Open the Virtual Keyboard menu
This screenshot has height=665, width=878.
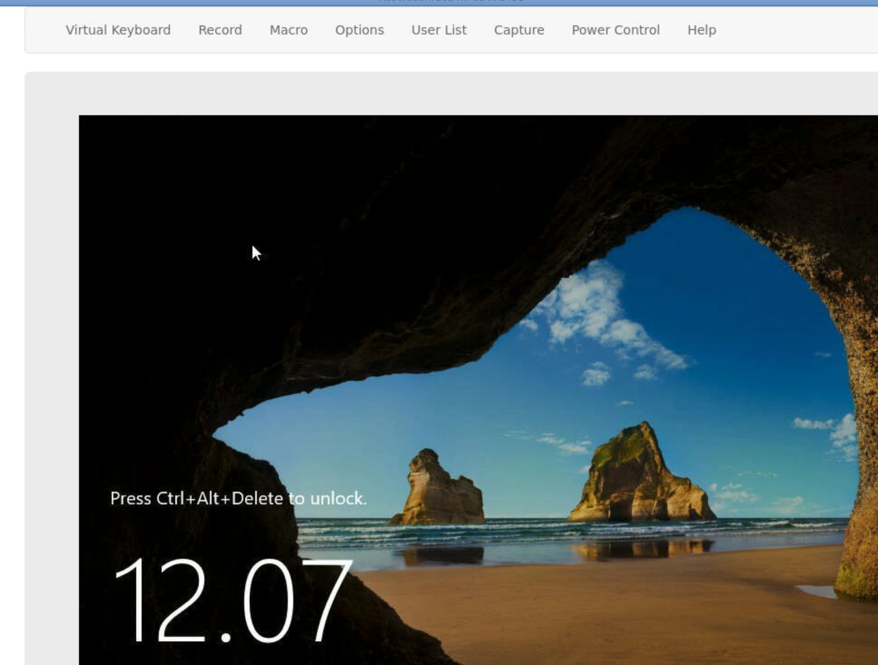[118, 30]
